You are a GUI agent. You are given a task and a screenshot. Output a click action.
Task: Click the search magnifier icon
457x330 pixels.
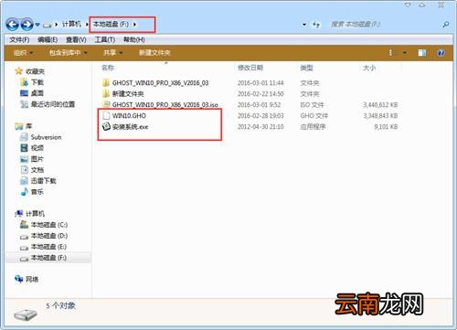pyautogui.click(x=445, y=25)
